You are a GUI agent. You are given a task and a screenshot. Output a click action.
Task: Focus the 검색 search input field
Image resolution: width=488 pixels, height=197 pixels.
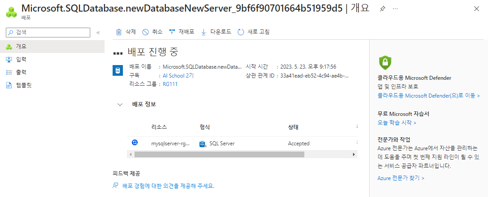pyautogui.click(x=48, y=32)
